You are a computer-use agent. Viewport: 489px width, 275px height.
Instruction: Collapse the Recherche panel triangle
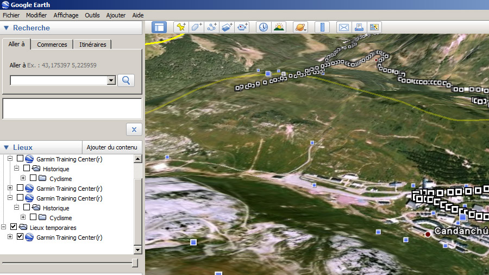6,28
